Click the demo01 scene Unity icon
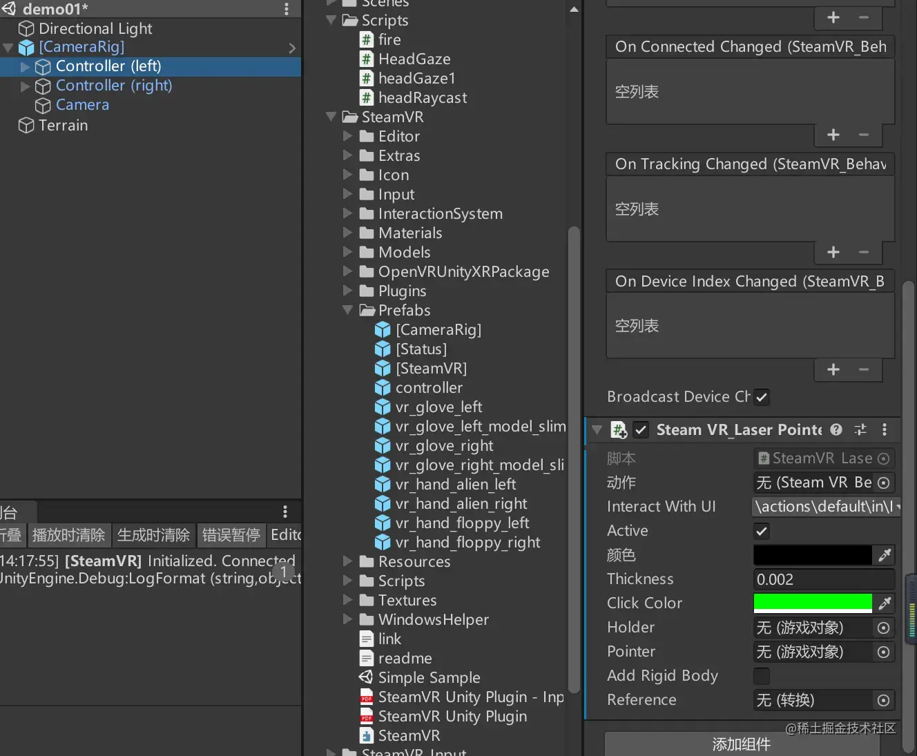This screenshot has height=756, width=917. tap(8, 9)
